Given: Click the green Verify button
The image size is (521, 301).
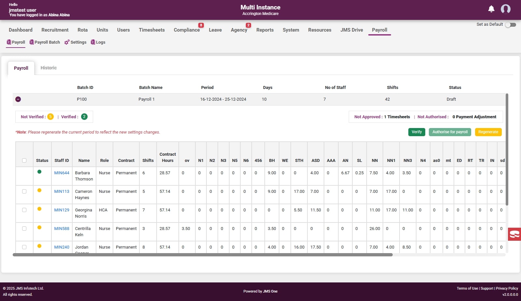Looking at the screenshot, I should 416,132.
